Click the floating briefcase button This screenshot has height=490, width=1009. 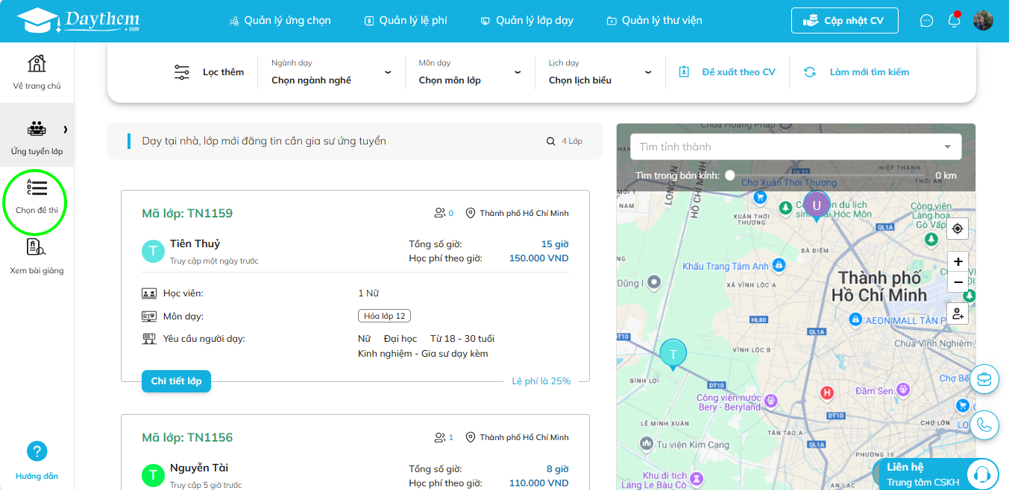point(984,379)
